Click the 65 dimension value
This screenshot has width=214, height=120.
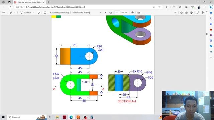point(84,101)
